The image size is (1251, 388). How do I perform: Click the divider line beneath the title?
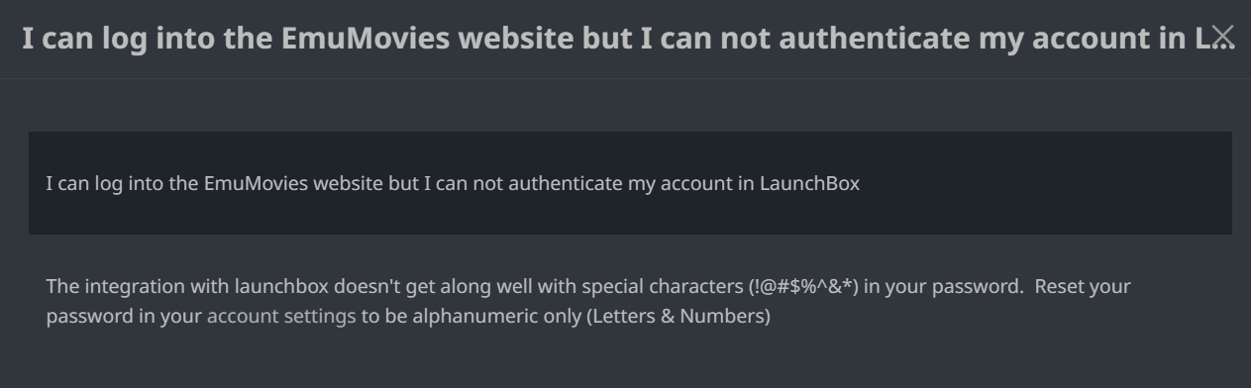point(625,78)
